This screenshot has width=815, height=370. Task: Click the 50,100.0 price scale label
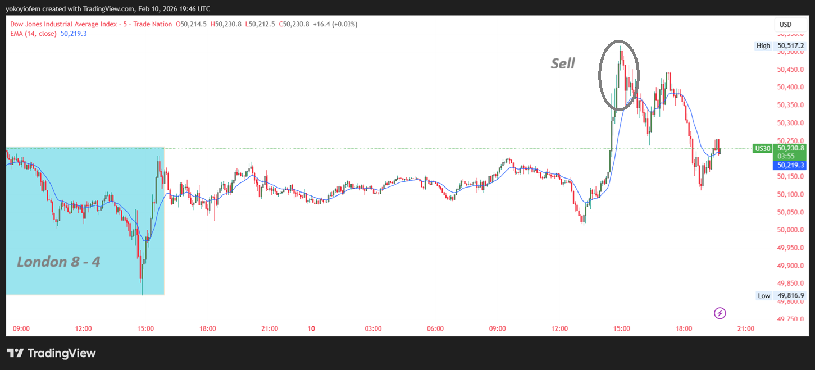[790, 194]
